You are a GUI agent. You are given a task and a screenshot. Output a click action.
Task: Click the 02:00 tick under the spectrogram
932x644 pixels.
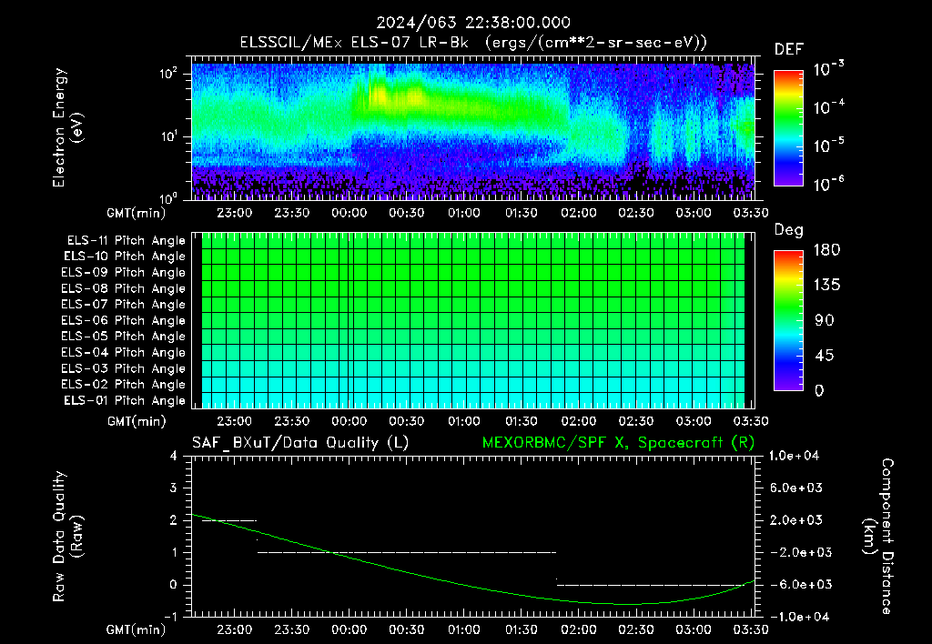coord(579,213)
